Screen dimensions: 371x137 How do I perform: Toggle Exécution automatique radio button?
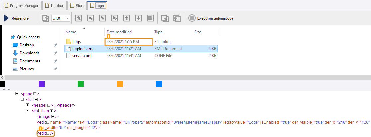point(192,18)
